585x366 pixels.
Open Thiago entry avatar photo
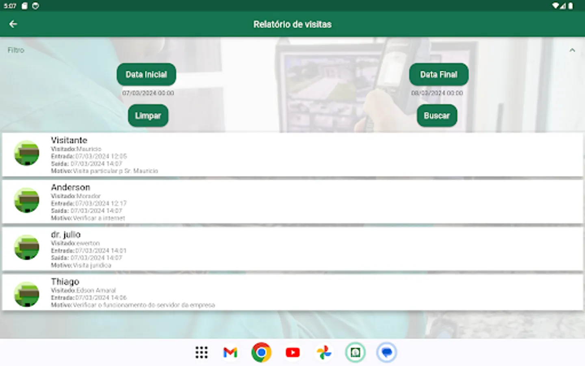27,294
